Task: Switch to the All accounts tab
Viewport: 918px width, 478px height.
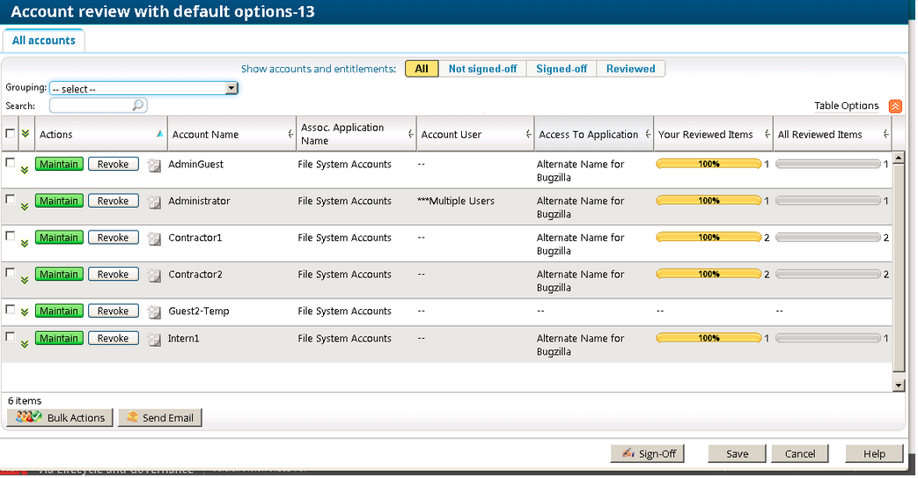Action: 44,40
